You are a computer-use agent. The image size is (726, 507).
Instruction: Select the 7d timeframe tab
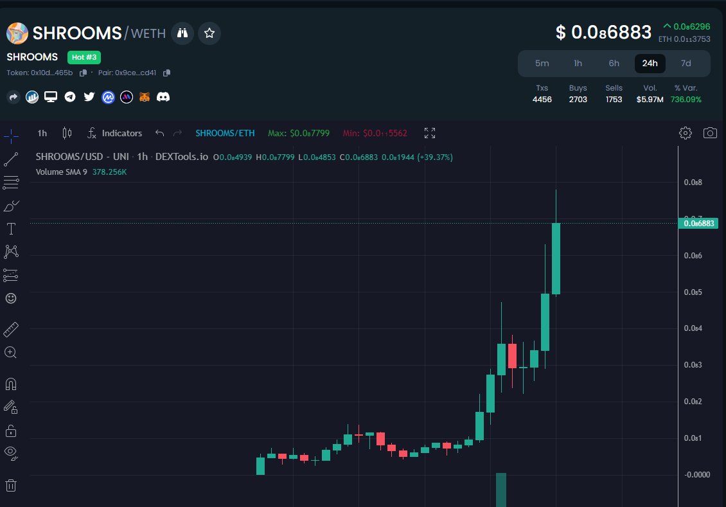[686, 64]
